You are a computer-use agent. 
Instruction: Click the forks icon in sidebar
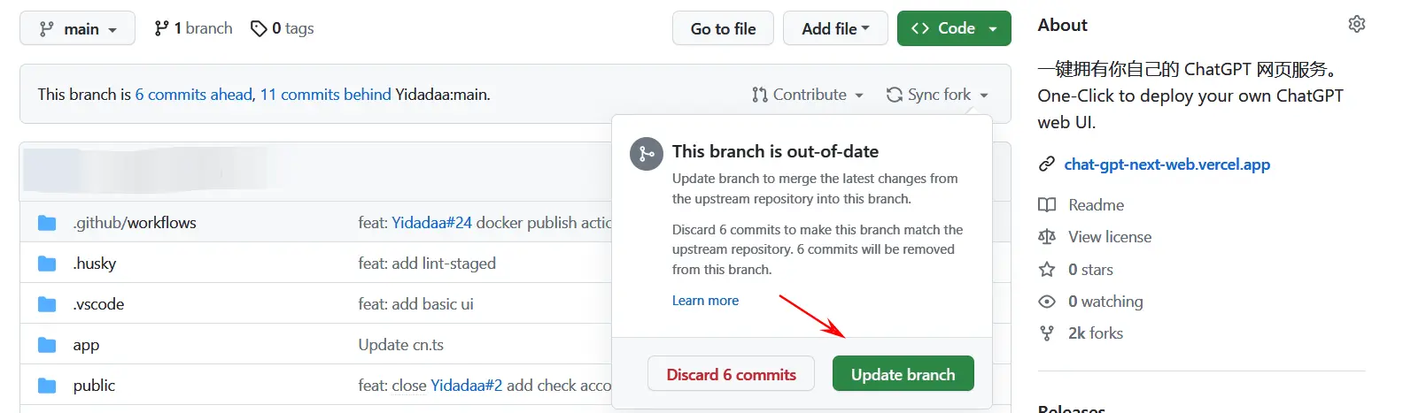coord(1047,333)
